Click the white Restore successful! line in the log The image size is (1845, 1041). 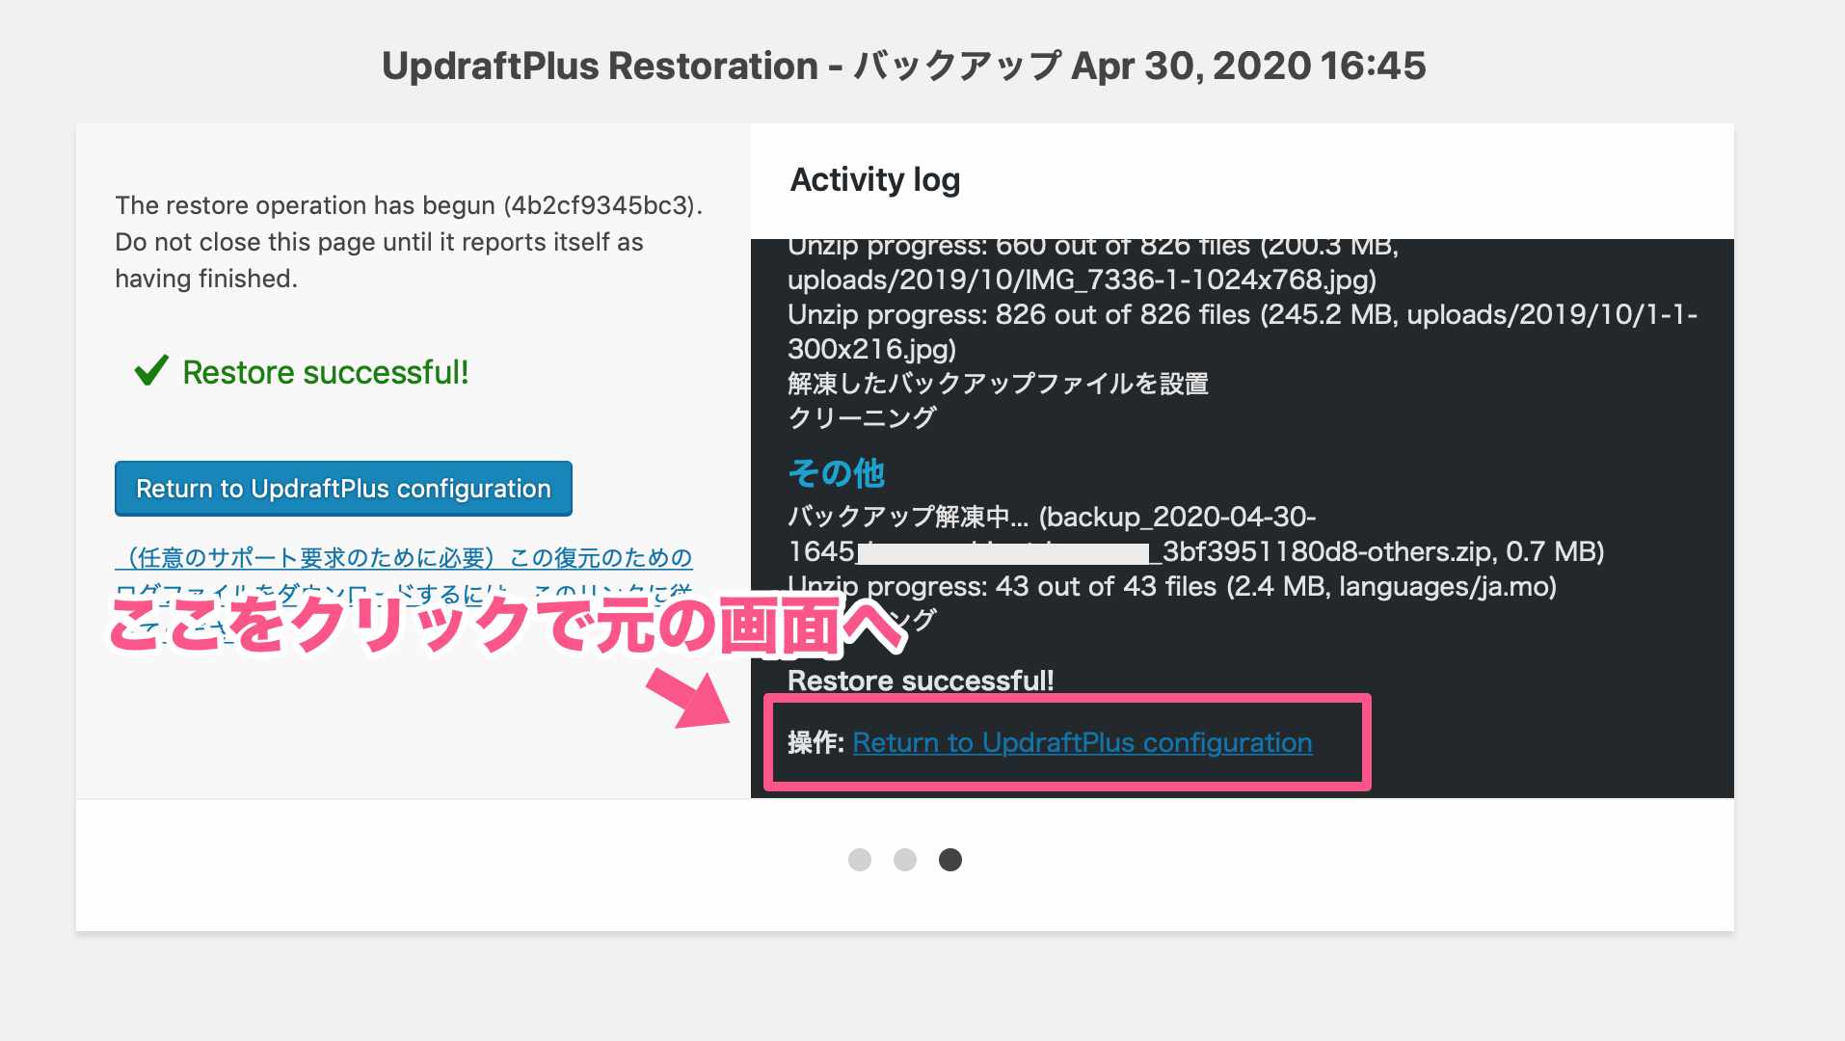click(x=921, y=681)
